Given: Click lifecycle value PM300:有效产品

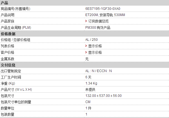Looking at the screenshot, I should click(x=98, y=28).
